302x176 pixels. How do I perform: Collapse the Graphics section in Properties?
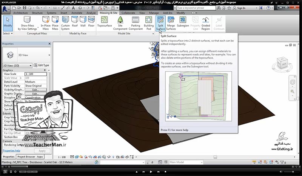[x=45, y=70]
